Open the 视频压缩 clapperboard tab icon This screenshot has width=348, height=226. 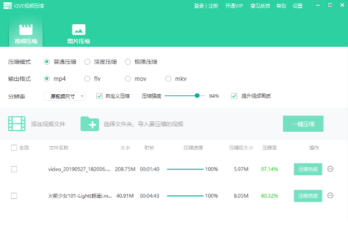click(26, 29)
